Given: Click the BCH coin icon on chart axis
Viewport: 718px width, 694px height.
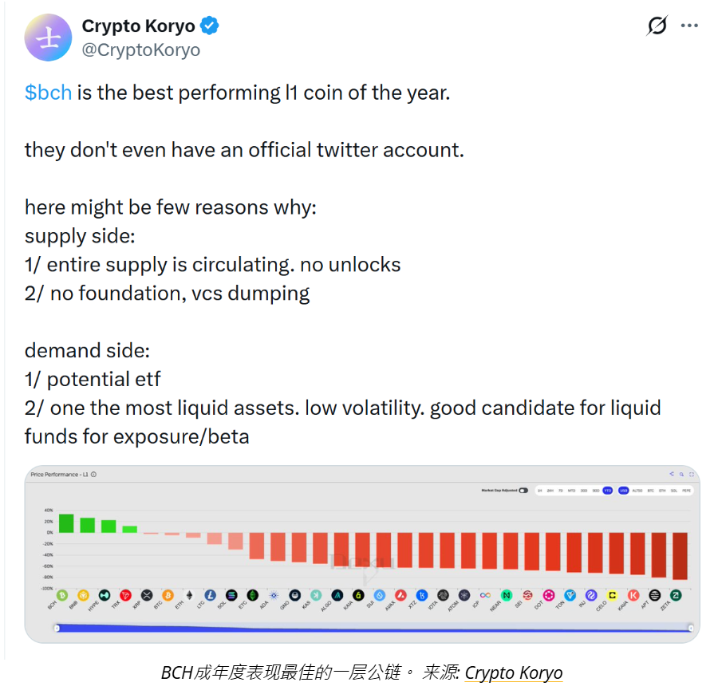Looking at the screenshot, I should point(63,595).
